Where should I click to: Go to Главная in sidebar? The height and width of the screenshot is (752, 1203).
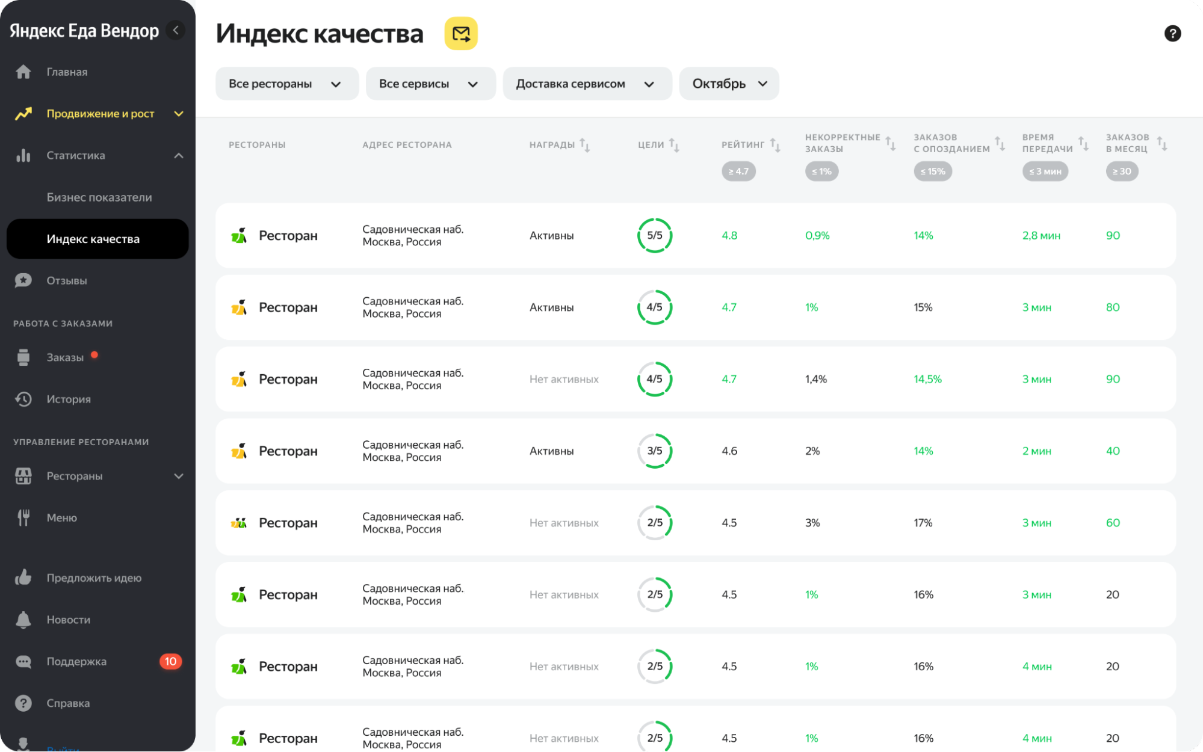(x=67, y=72)
